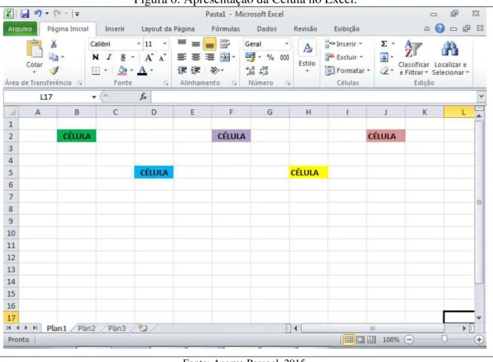Merge and center cells
The height and width of the screenshot is (362, 493).
pyautogui.click(x=225, y=57)
